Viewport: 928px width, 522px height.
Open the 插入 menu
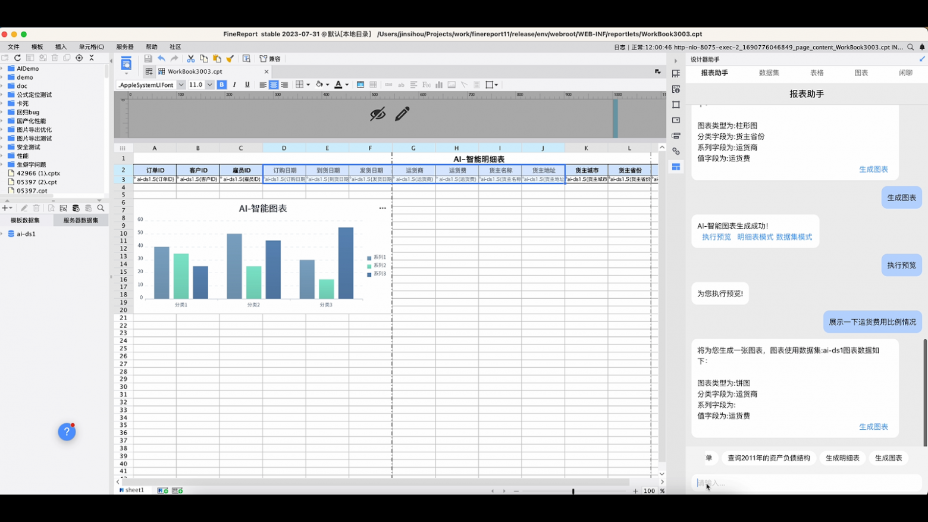[61, 47]
